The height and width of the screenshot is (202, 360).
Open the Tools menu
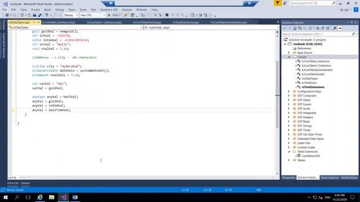[x=83, y=10]
